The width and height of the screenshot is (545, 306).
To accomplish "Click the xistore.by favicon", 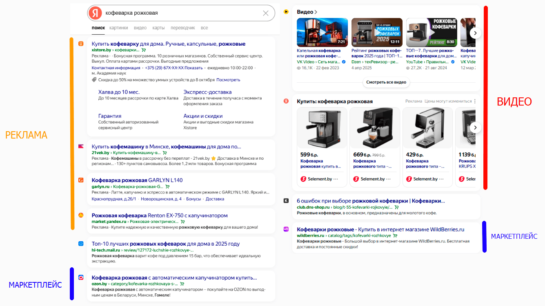I will [x=81, y=44].
